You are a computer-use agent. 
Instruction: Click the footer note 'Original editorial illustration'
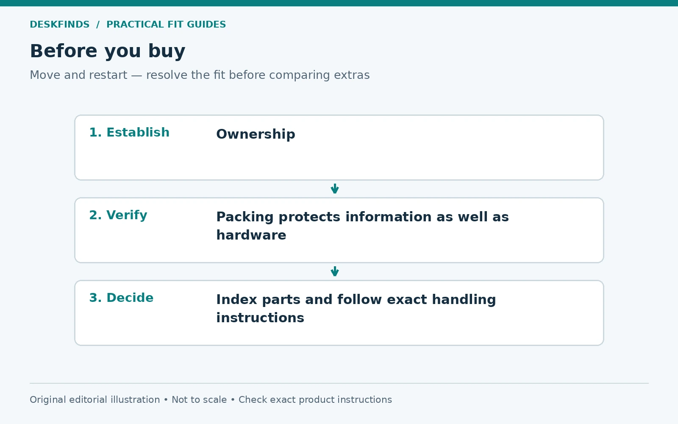(95, 400)
